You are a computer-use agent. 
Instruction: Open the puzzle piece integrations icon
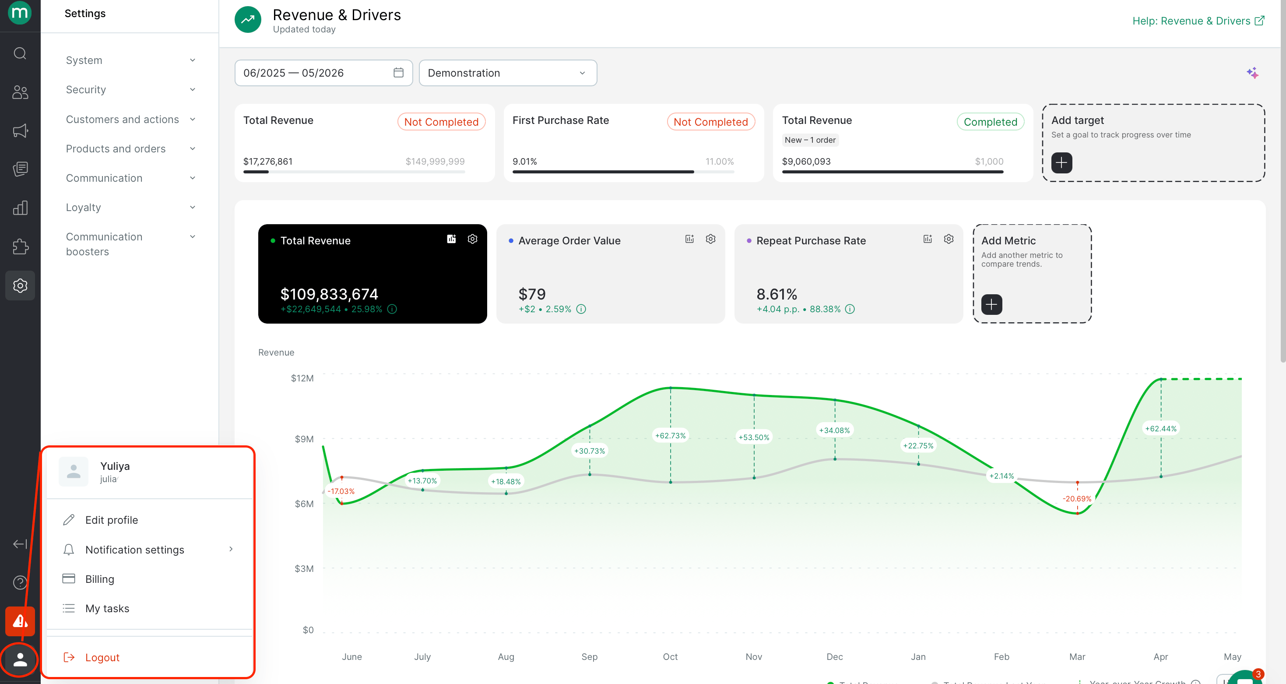(20, 247)
